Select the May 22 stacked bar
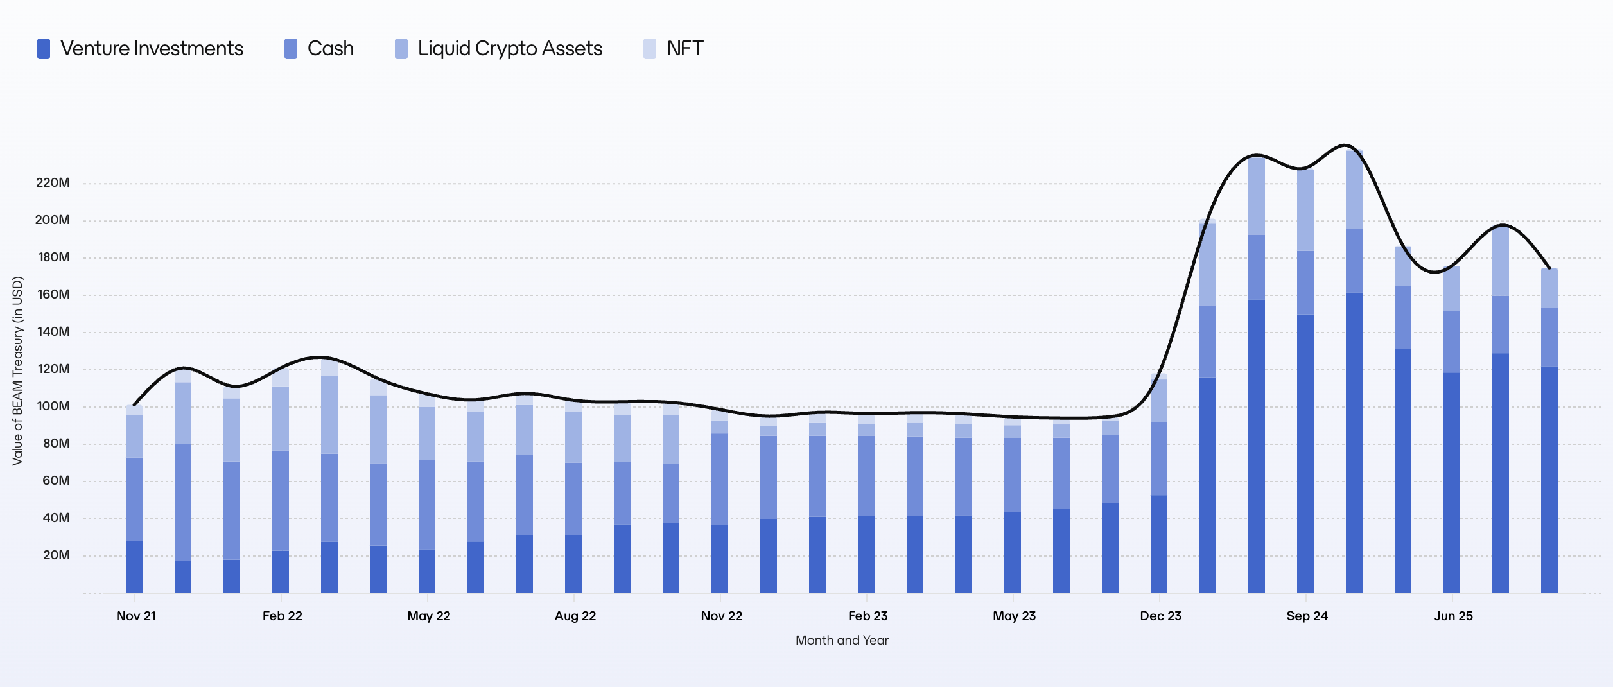The image size is (1613, 687). pyautogui.click(x=427, y=492)
